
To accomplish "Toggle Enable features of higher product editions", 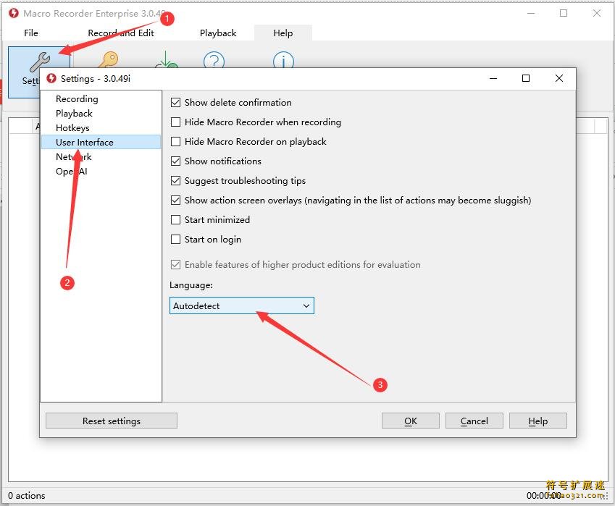I will [176, 265].
